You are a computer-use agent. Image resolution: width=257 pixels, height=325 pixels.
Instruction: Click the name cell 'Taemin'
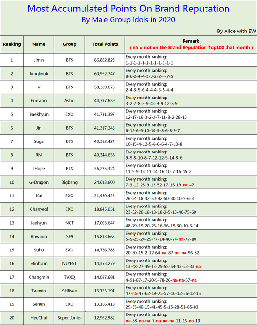(x=39, y=291)
